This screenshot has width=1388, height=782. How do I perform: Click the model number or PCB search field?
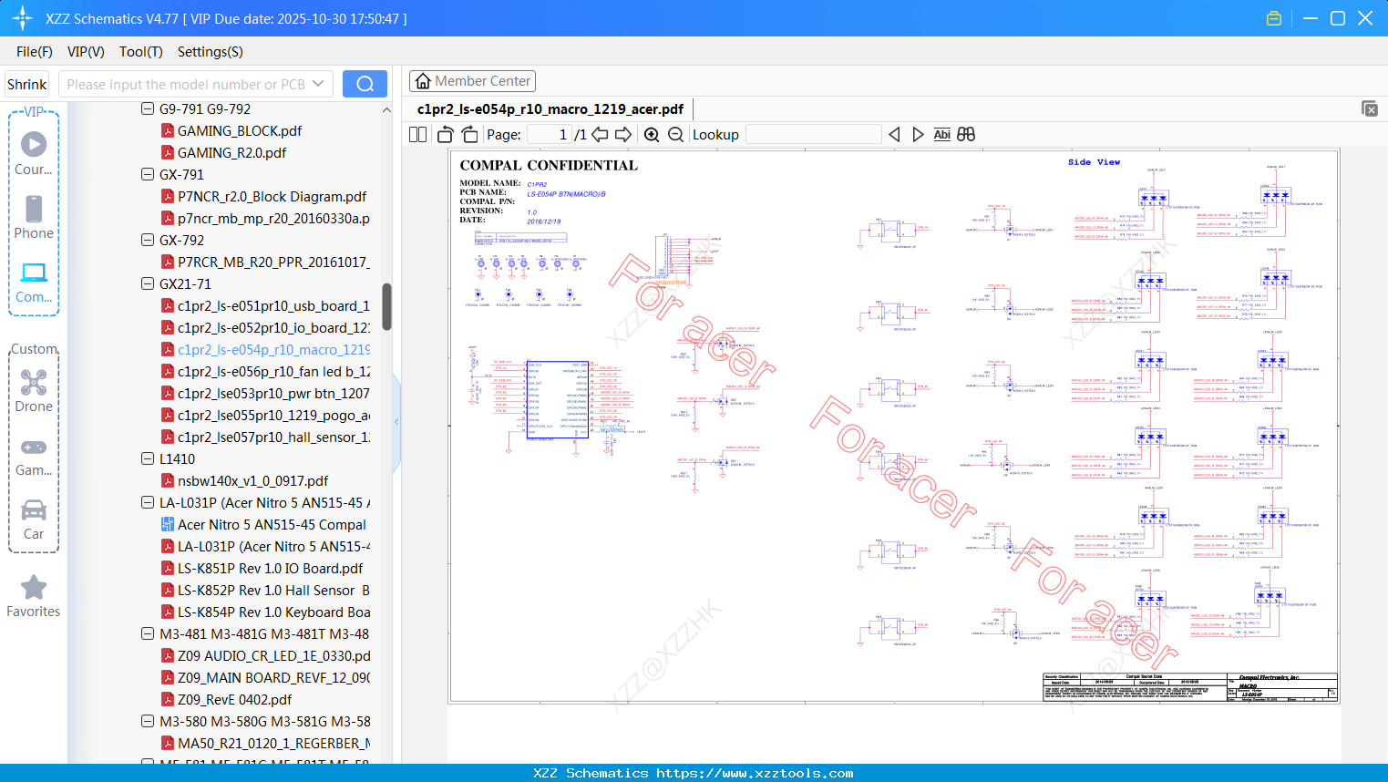point(185,84)
